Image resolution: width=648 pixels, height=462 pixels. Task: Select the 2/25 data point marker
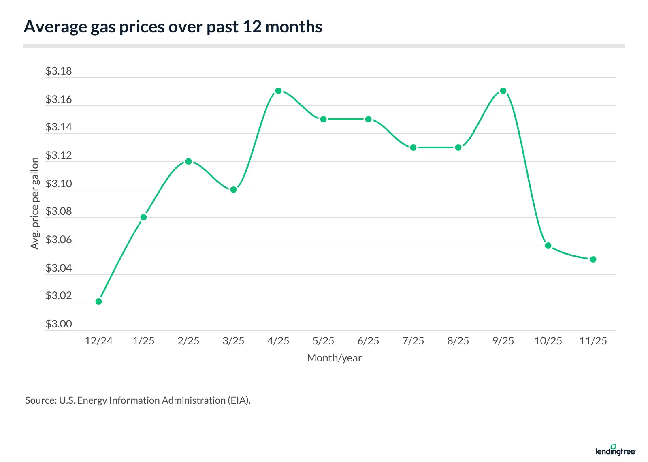coord(188,161)
